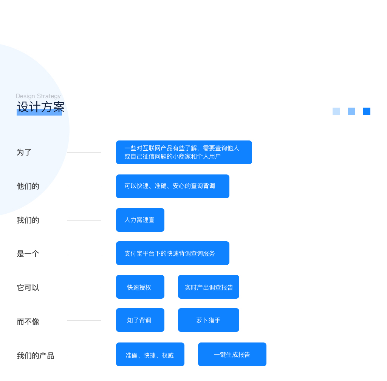
Task: Click the 可以快速、准确、安心的查询背调 box
Action: (x=172, y=186)
